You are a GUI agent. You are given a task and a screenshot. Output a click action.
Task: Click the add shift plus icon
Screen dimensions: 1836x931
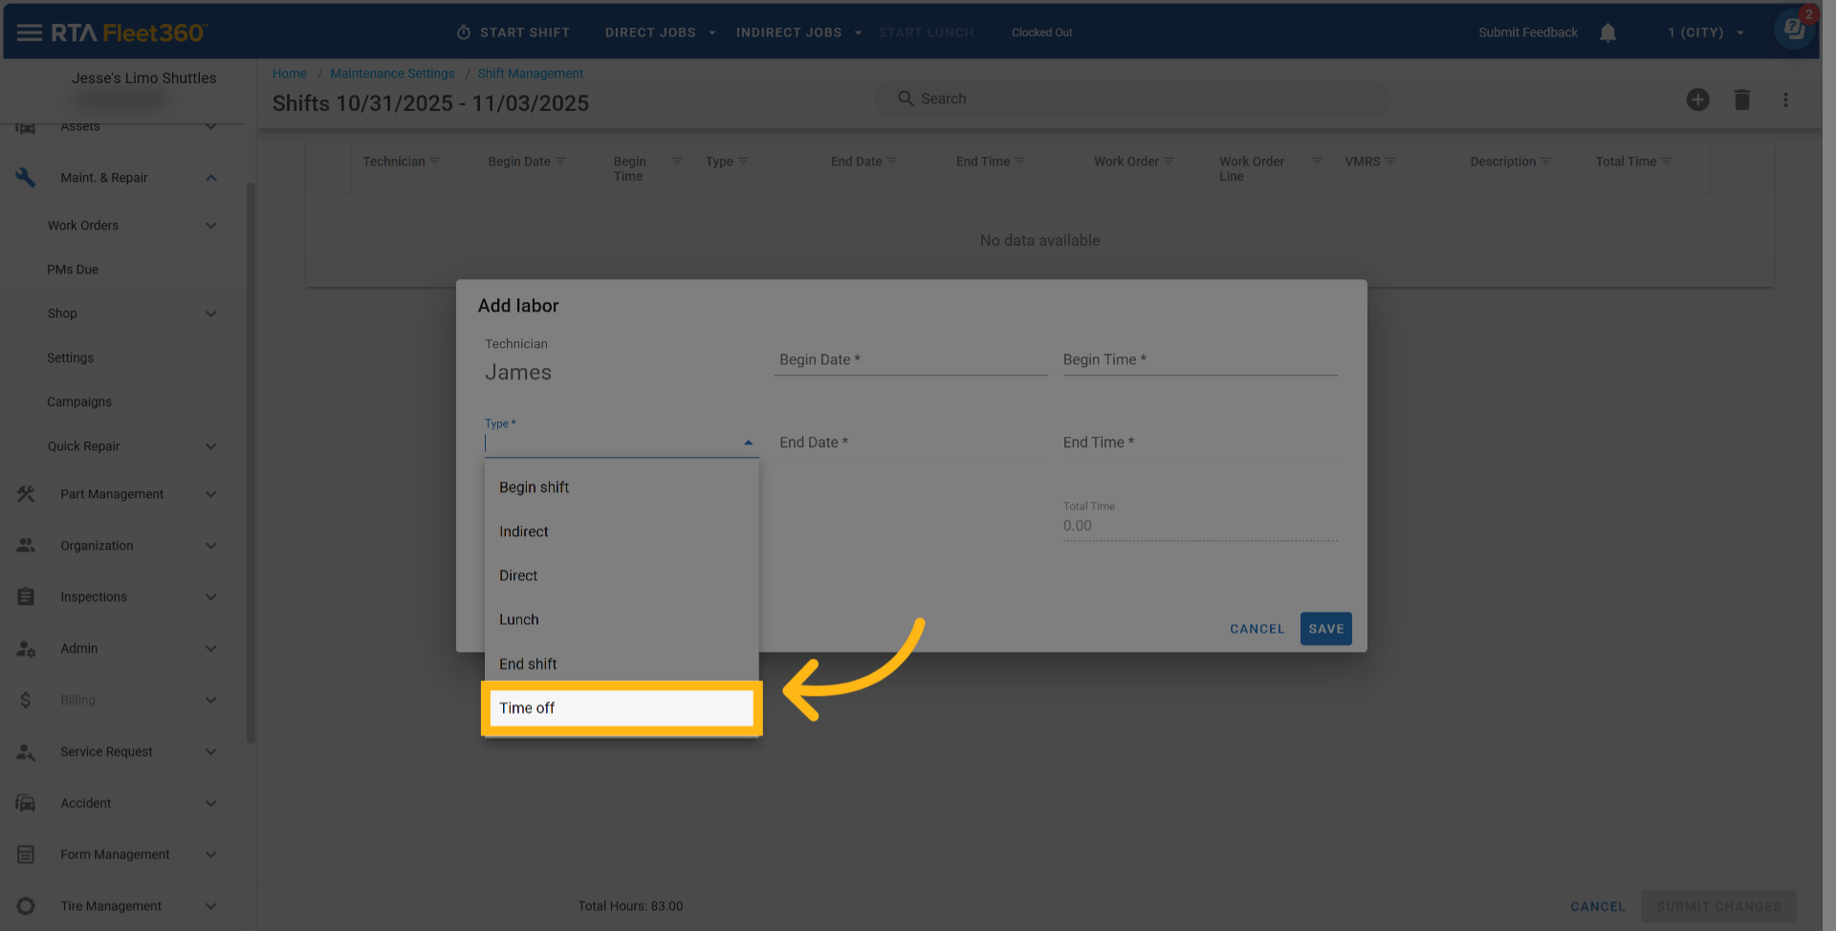coord(1697,99)
